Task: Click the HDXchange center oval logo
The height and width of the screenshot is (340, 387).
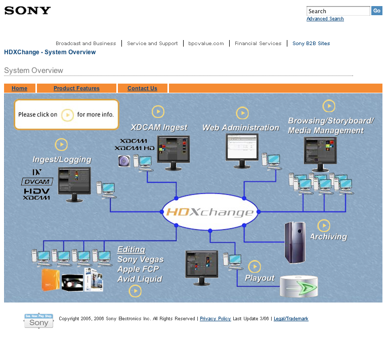Action: (x=210, y=212)
